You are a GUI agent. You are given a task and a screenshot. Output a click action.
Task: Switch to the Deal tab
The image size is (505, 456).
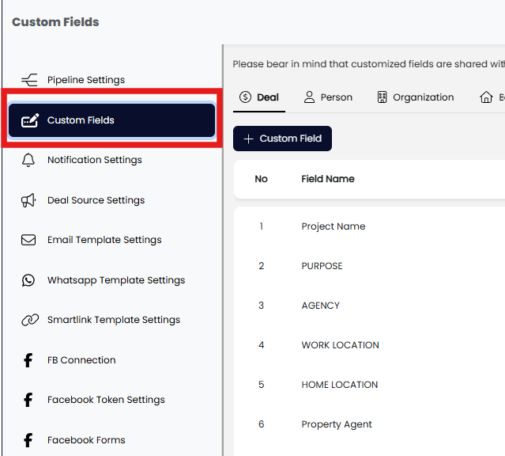(258, 97)
